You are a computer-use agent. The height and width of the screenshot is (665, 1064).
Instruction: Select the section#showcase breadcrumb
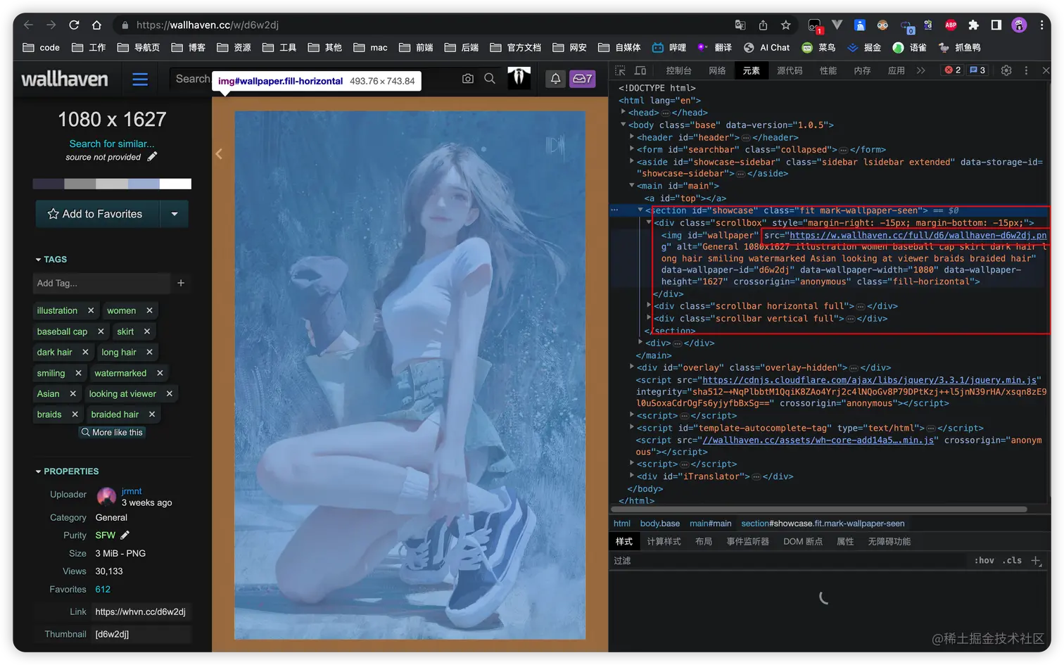[x=823, y=524]
